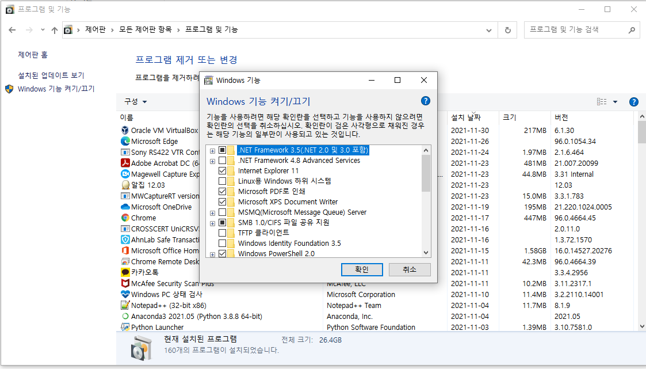The image size is (646, 369).
Task: Open the 구성 dropdown menu
Action: [136, 101]
